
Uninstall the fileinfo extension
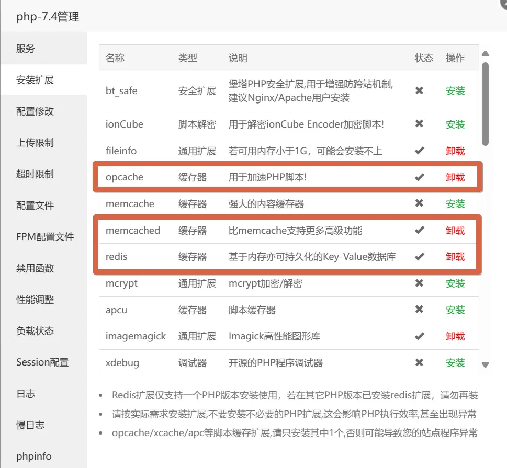pyautogui.click(x=455, y=151)
